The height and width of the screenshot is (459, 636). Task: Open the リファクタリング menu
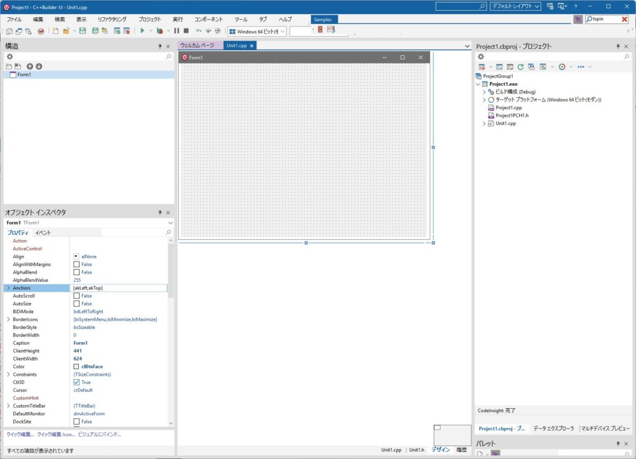(112, 20)
